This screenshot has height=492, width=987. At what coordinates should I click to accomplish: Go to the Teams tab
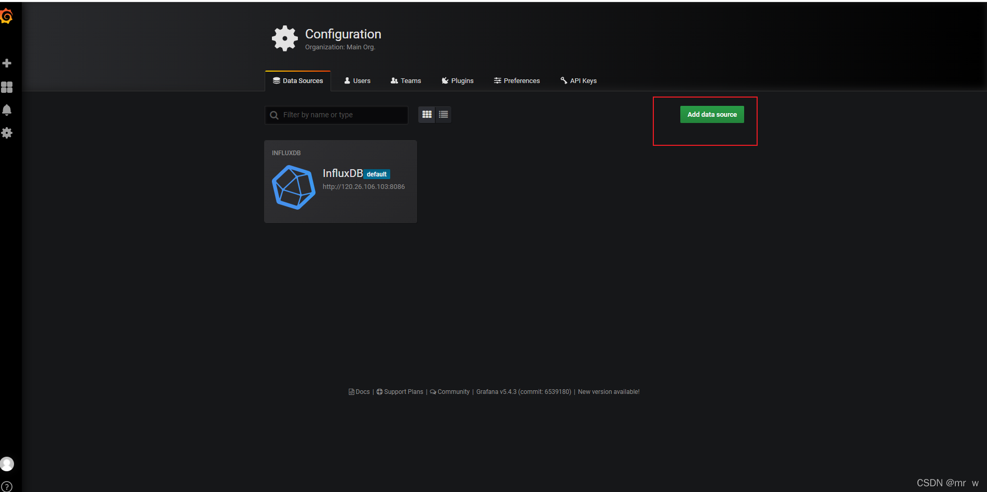pos(406,81)
